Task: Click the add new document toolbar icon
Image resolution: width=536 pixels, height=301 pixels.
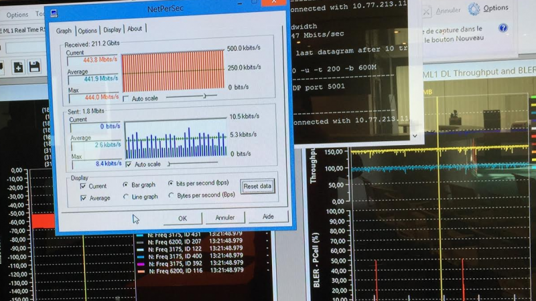Action: click(17, 67)
